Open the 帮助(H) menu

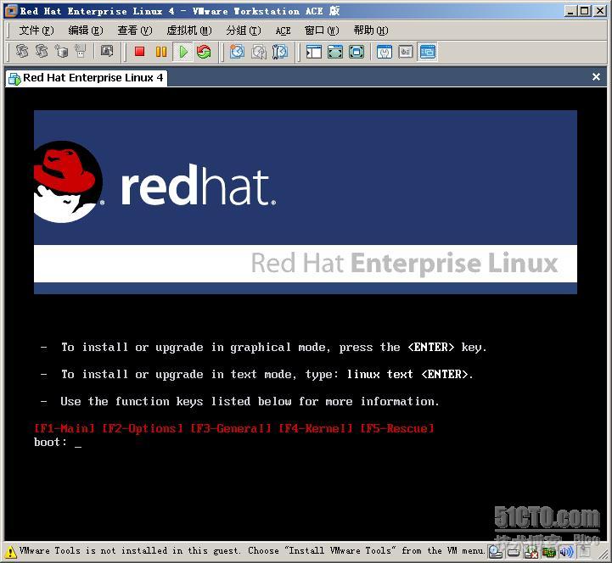[371, 31]
